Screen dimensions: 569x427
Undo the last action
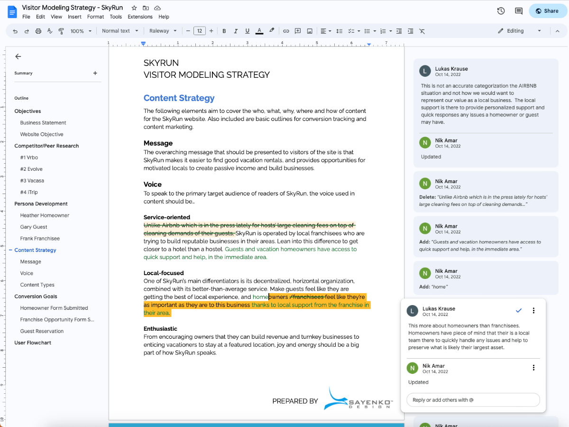(x=15, y=31)
